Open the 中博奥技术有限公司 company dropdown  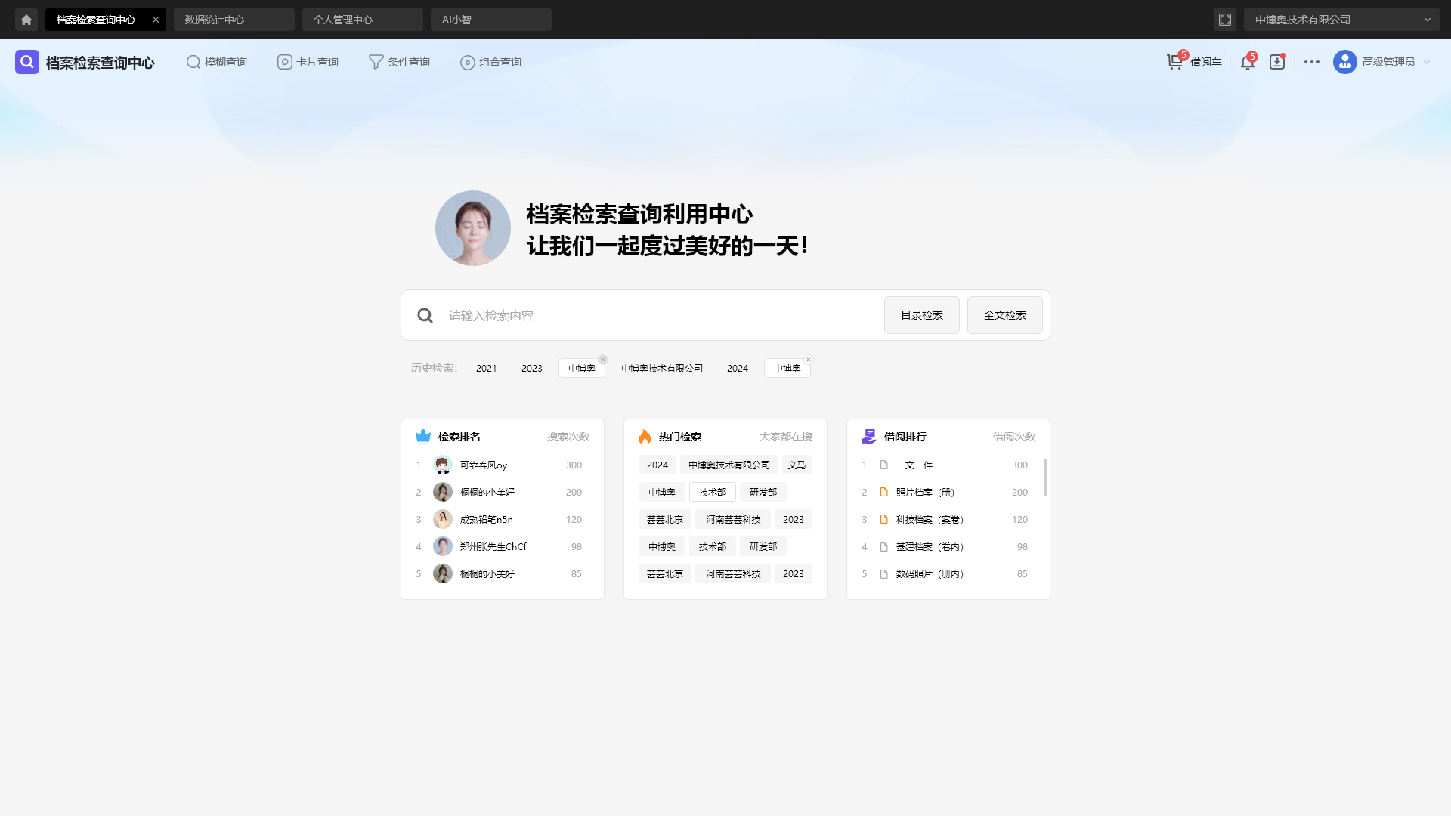click(1341, 19)
